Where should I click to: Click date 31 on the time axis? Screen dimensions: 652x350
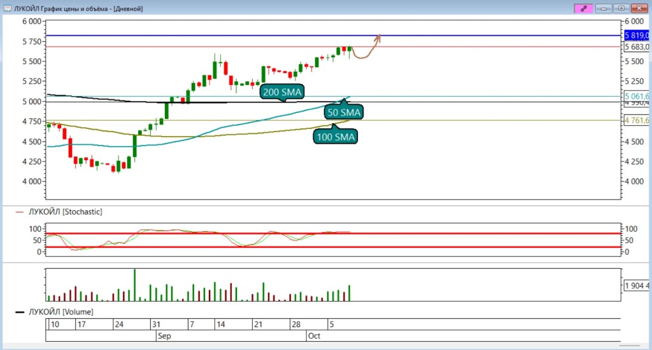click(x=156, y=325)
